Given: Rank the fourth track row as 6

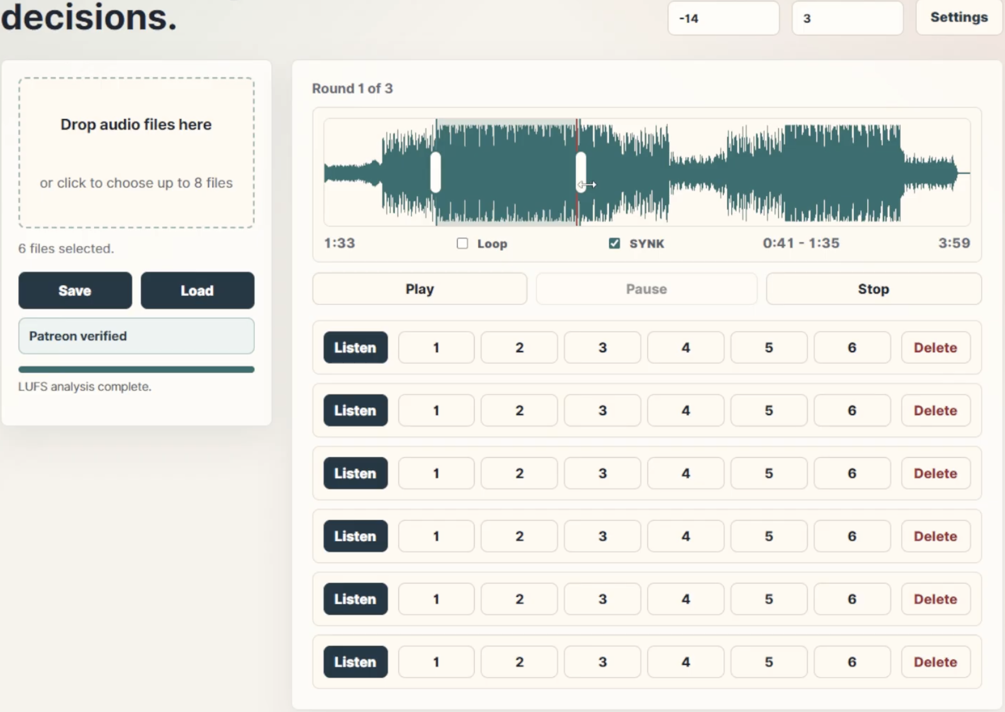Looking at the screenshot, I should [x=852, y=536].
